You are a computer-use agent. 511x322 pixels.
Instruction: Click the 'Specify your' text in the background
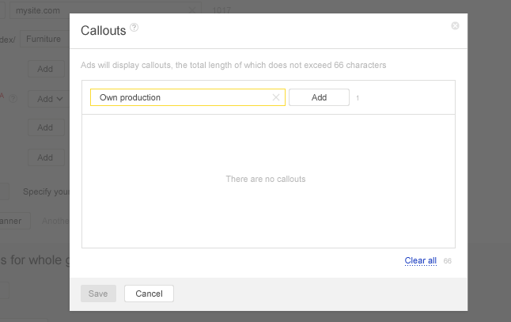coord(46,191)
